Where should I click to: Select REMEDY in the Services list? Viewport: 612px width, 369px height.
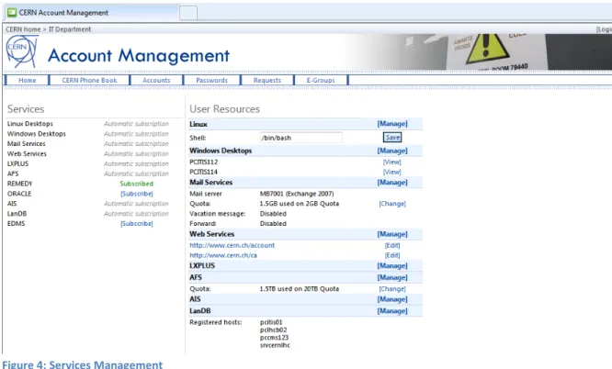click(x=20, y=184)
